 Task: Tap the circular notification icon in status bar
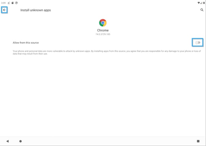click(16, 3)
